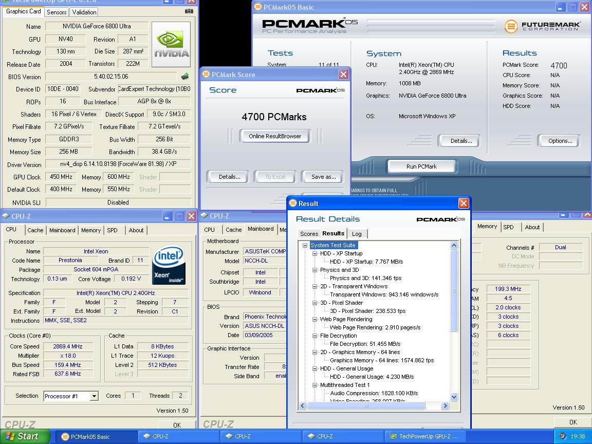592x444 pixels.
Task: Switch to Cache tab in left CPU-Z
Action: pyautogui.click(x=35, y=230)
